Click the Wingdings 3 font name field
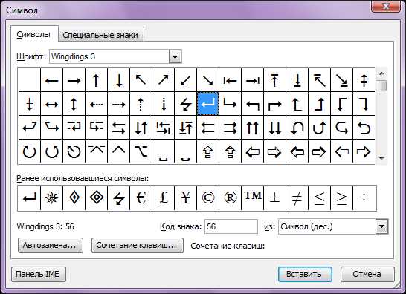 point(109,56)
